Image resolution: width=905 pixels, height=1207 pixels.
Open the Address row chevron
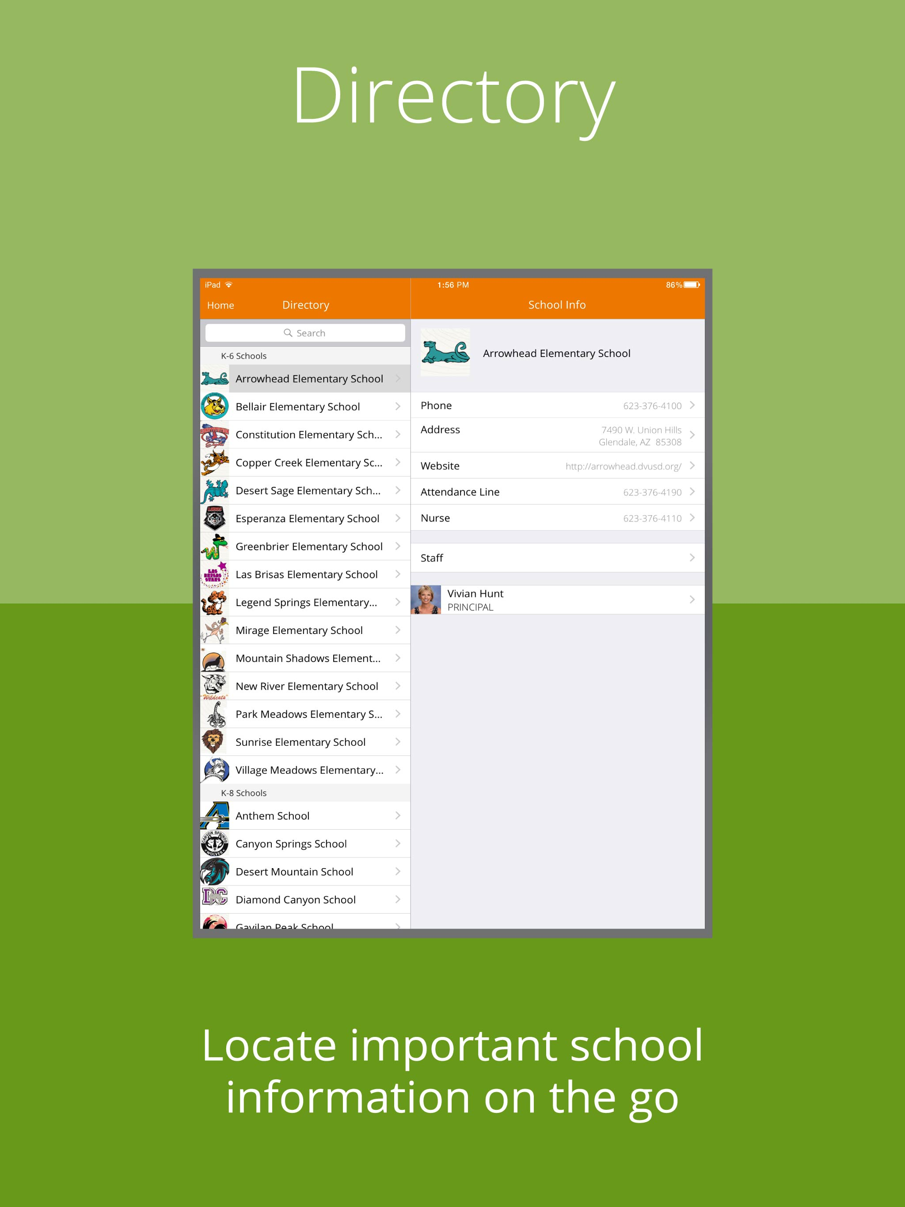click(692, 435)
